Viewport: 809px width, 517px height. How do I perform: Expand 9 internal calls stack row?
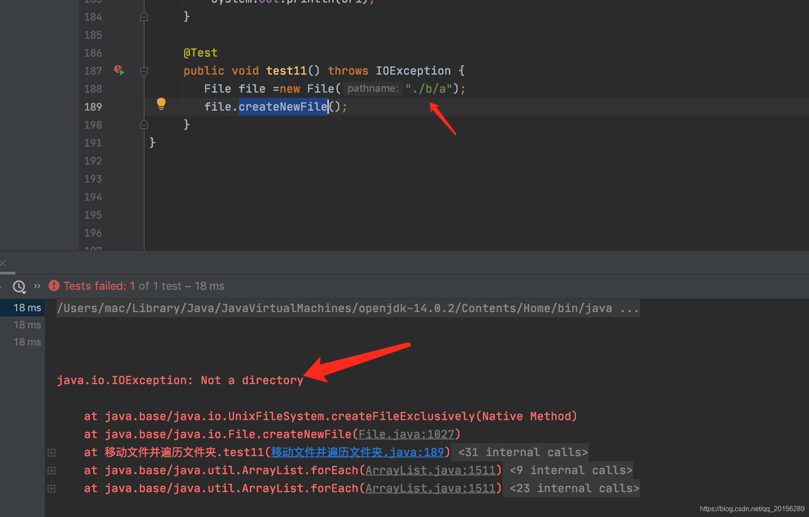[x=51, y=470]
